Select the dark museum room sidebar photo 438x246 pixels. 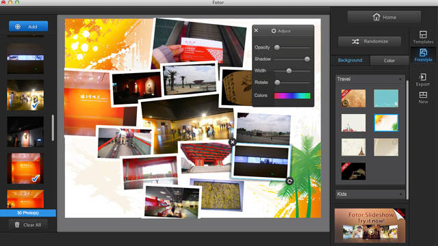[25, 132]
